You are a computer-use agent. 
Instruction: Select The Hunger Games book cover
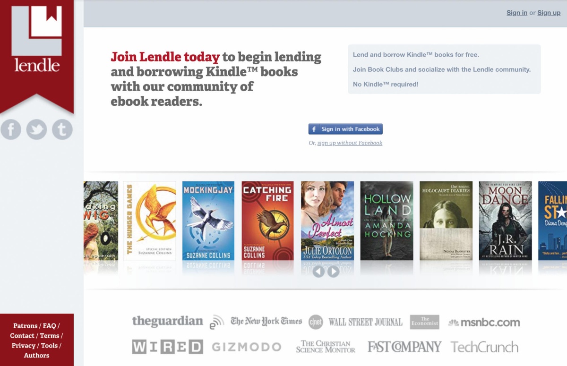point(149,221)
